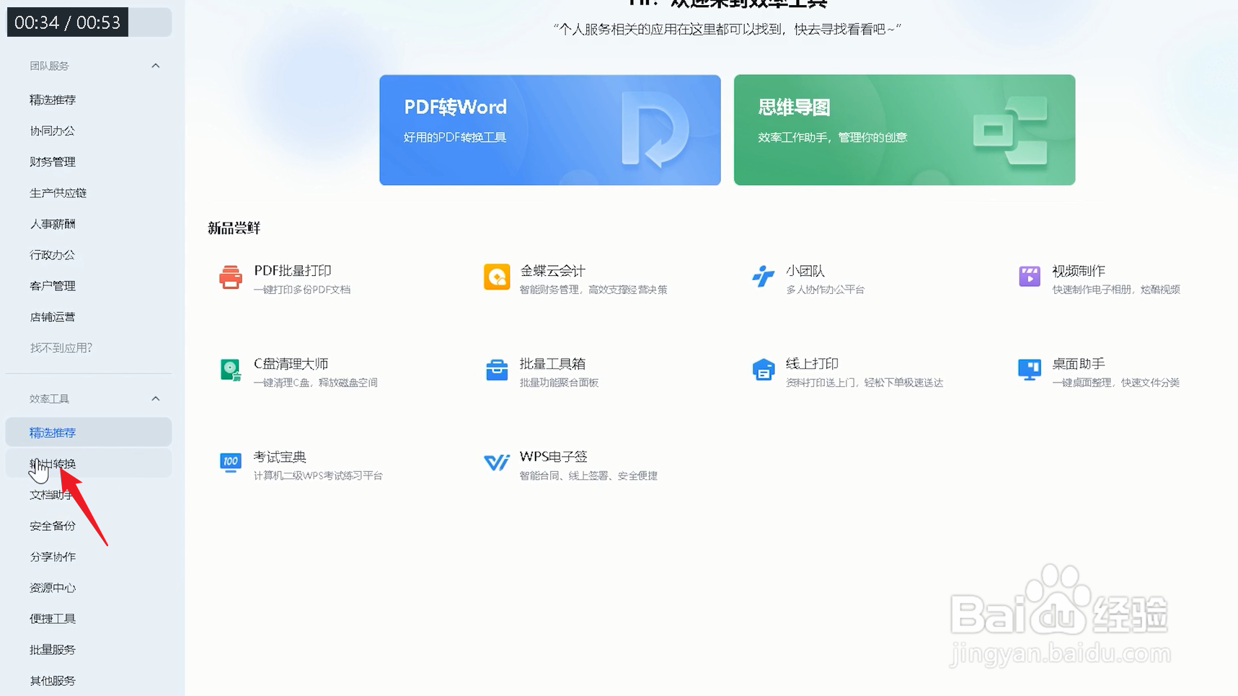
Task: Click the WPS电子签 title text
Action: click(553, 456)
